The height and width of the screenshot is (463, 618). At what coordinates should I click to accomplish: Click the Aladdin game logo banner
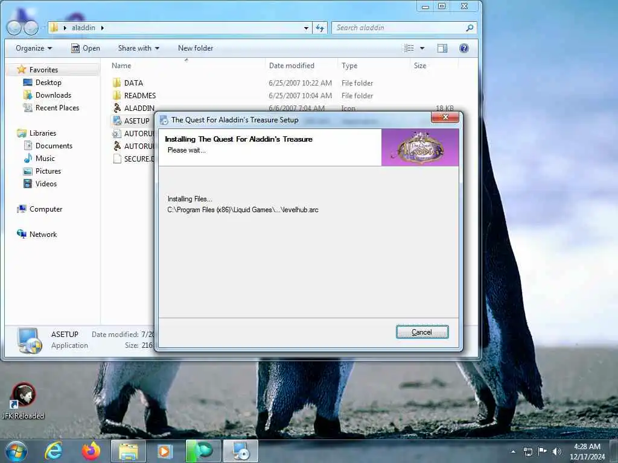420,147
